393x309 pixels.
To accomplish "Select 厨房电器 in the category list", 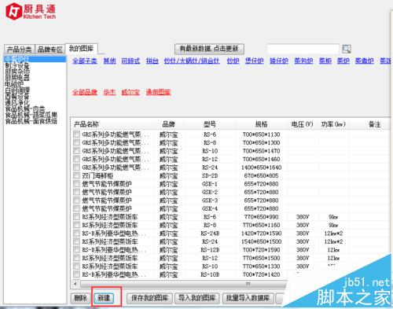I will pos(17,78).
